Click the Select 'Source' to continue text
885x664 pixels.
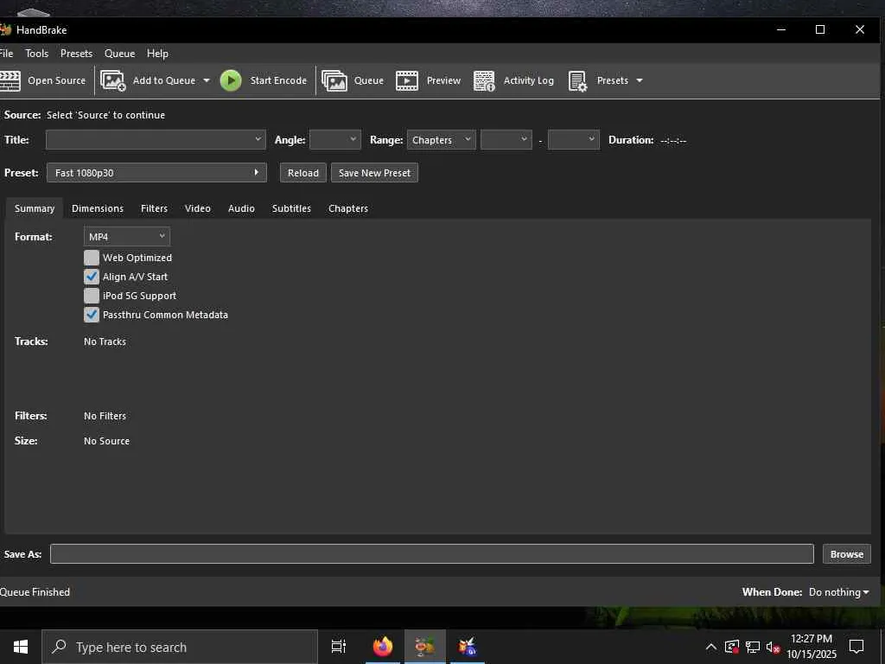pyautogui.click(x=105, y=115)
